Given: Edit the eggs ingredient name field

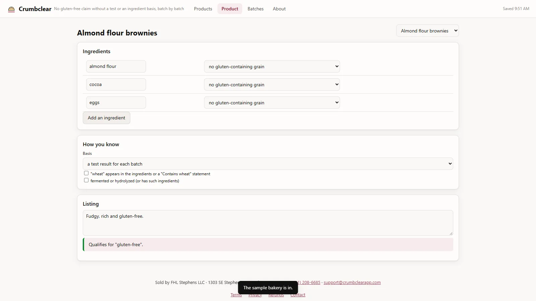Looking at the screenshot, I should 116,102.
